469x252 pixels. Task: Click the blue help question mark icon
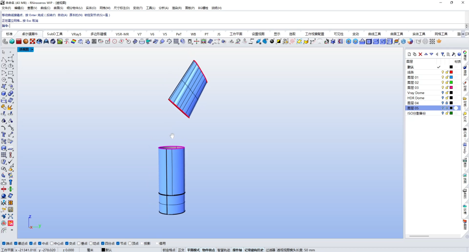coord(459,54)
